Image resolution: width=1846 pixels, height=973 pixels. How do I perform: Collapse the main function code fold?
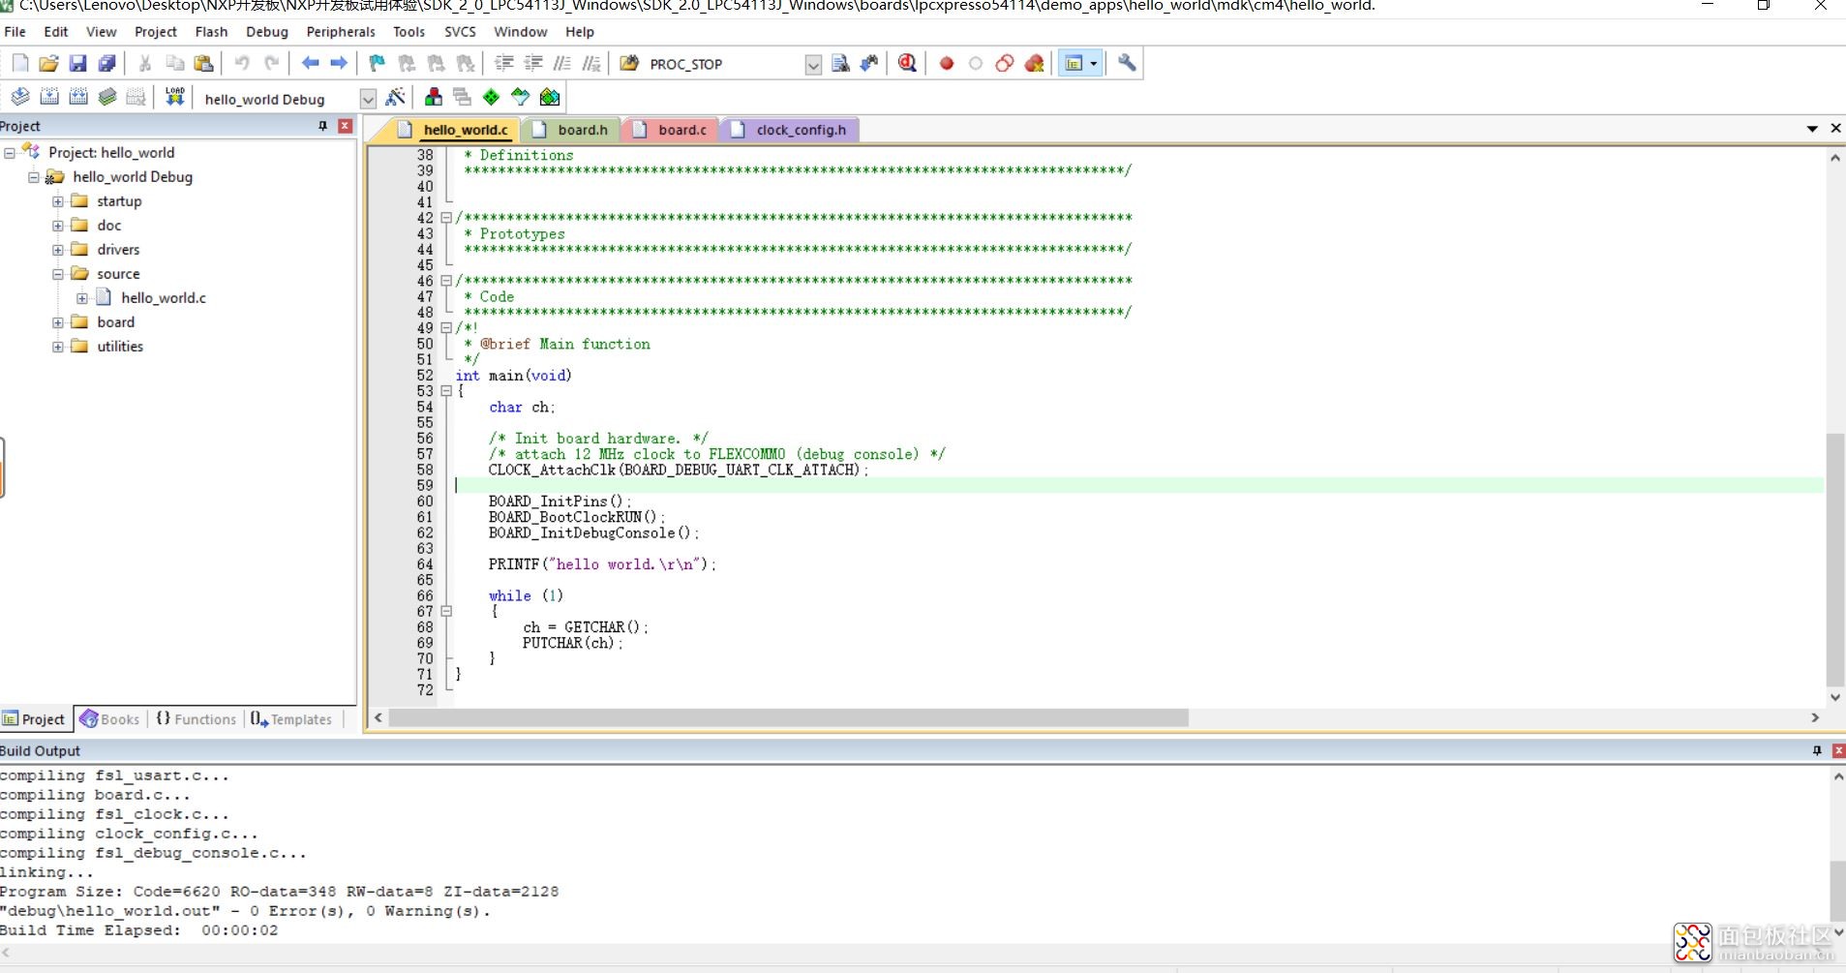(446, 391)
